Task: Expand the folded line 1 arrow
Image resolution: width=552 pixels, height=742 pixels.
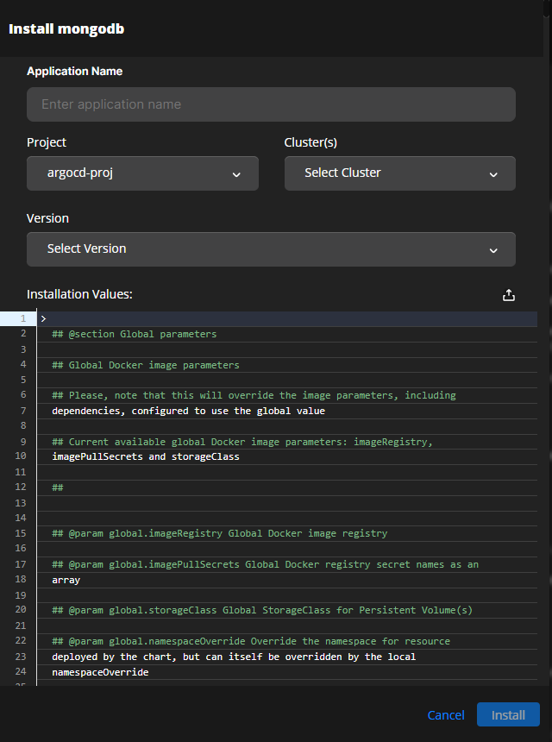Action: (43, 319)
